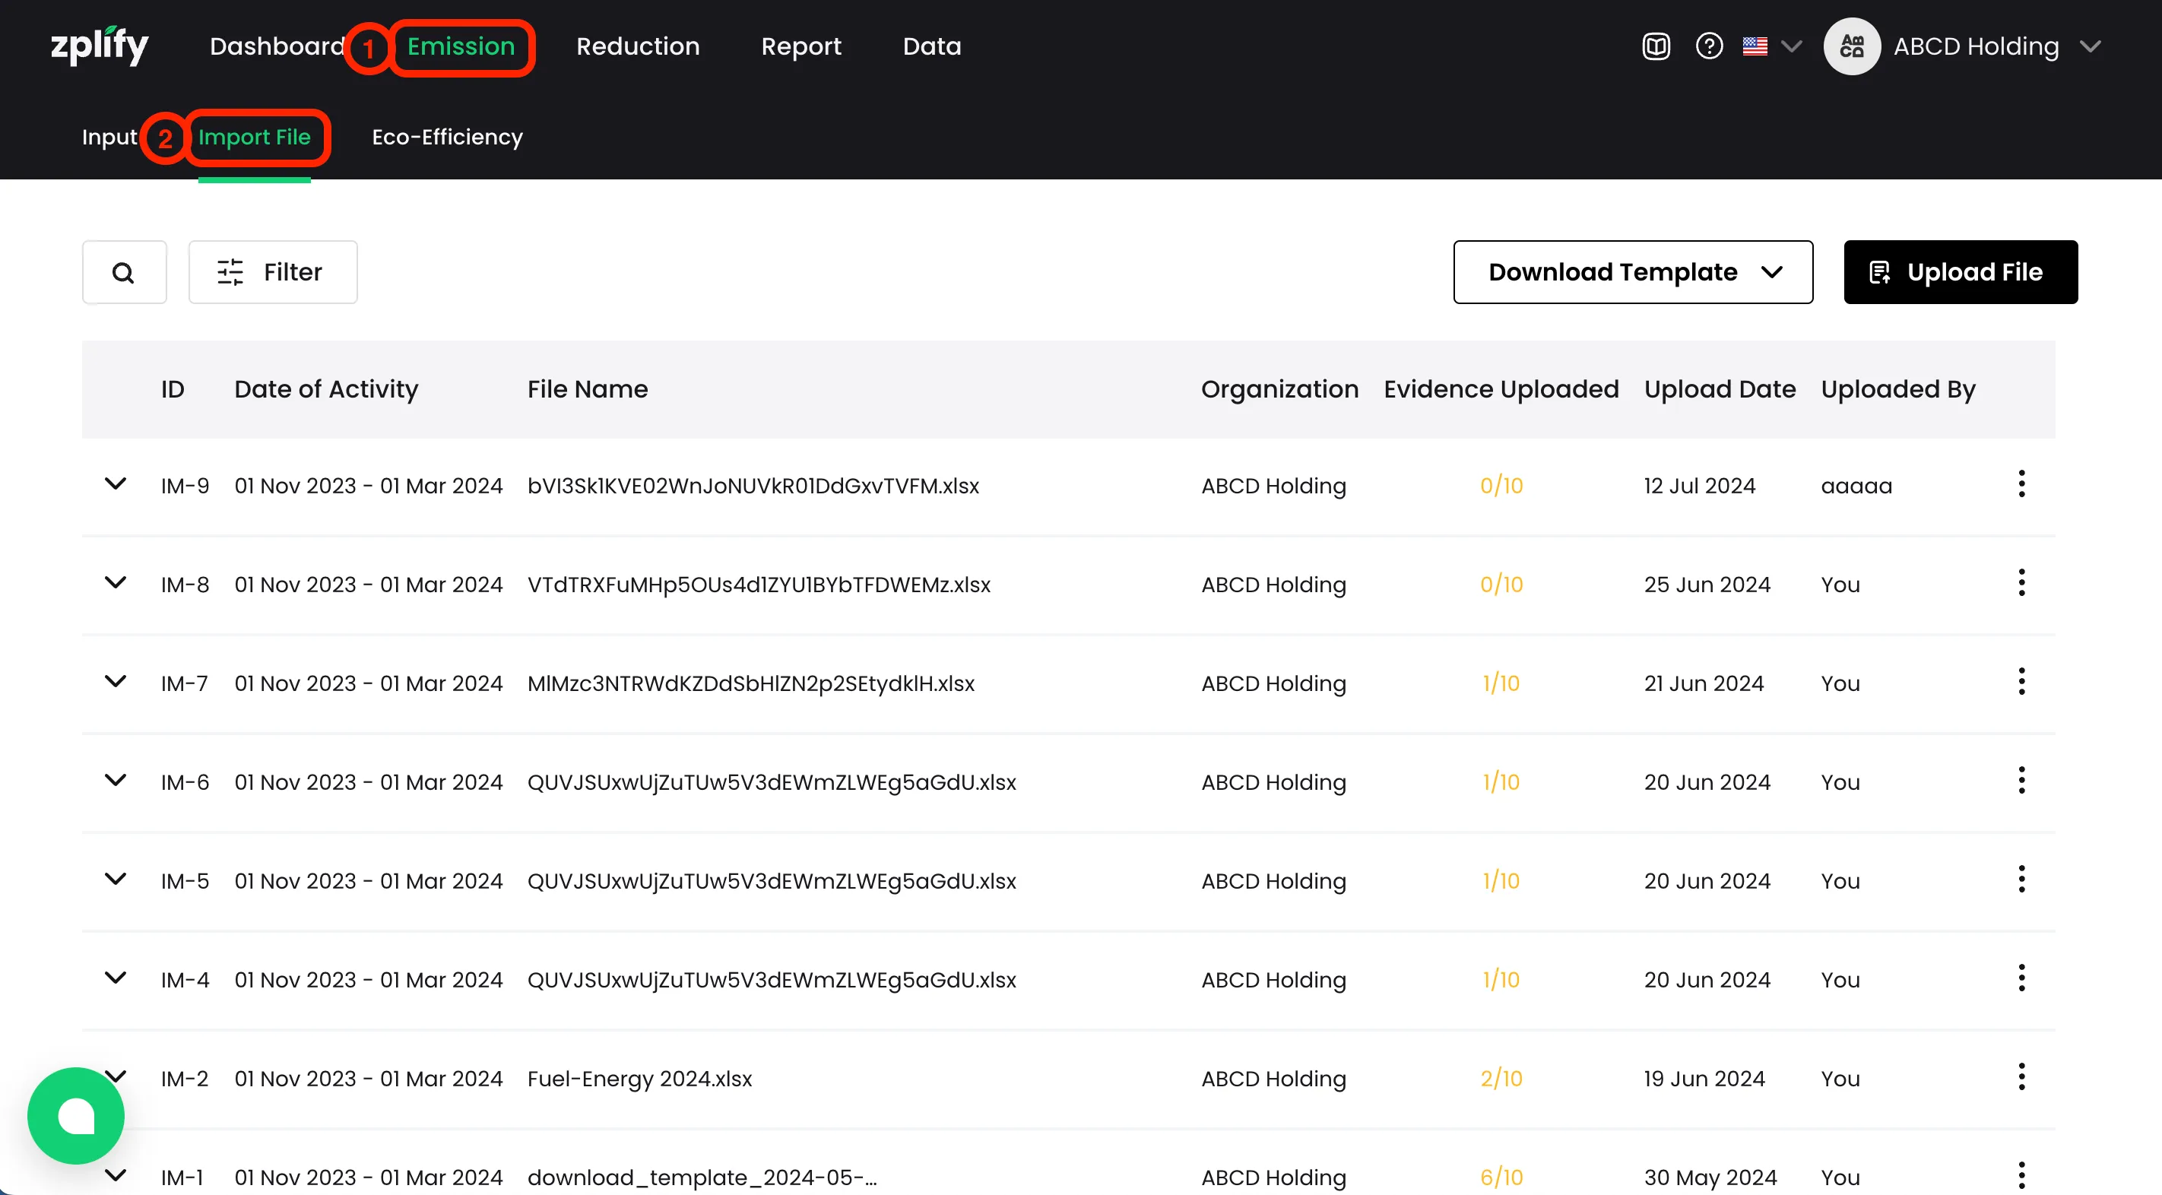Switch to the Reduction menu
The width and height of the screenshot is (2162, 1195).
coord(637,46)
